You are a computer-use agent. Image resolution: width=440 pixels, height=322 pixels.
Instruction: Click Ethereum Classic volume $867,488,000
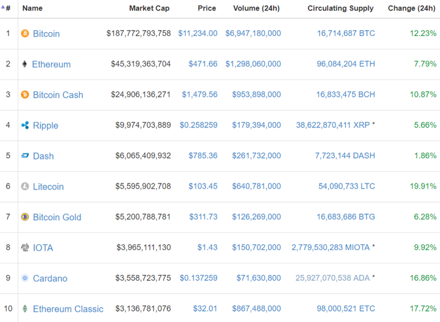256,308
